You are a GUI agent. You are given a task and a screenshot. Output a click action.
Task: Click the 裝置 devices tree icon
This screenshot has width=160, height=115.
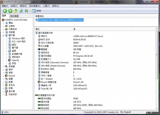click(x=6, y=79)
